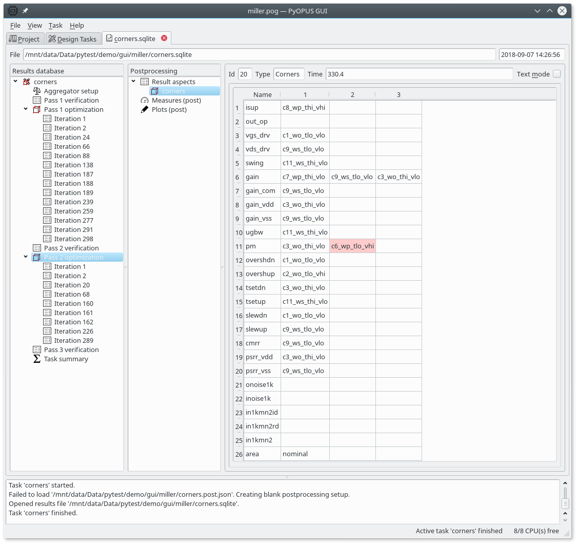Image resolution: width=578 pixels, height=545 pixels.
Task: Collapse the Pass 2 optimization tree node
Action: point(26,257)
